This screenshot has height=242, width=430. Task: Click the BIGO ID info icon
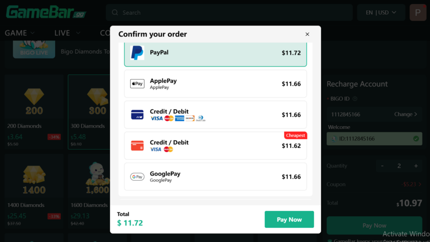tap(355, 99)
